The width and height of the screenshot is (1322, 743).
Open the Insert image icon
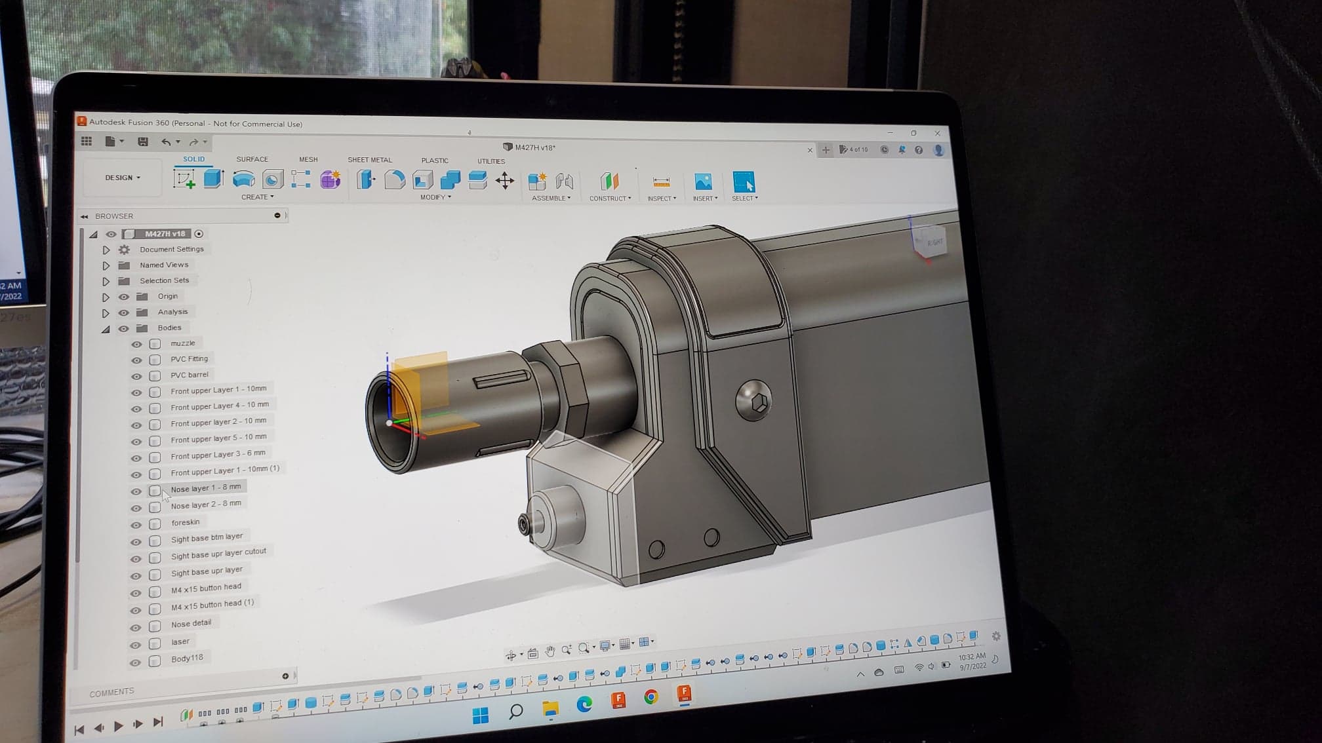pos(703,182)
